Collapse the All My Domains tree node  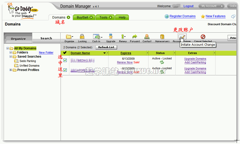(7, 48)
